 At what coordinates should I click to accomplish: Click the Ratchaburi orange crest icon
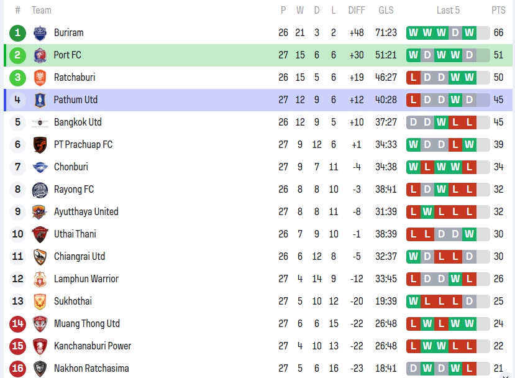40,78
